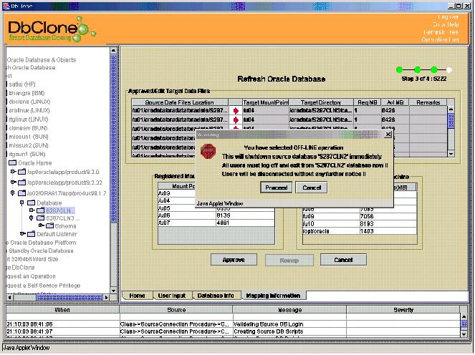Screen dimensions: 475x355
Task: Click Cancel in the warning dialog
Action: point(312,188)
